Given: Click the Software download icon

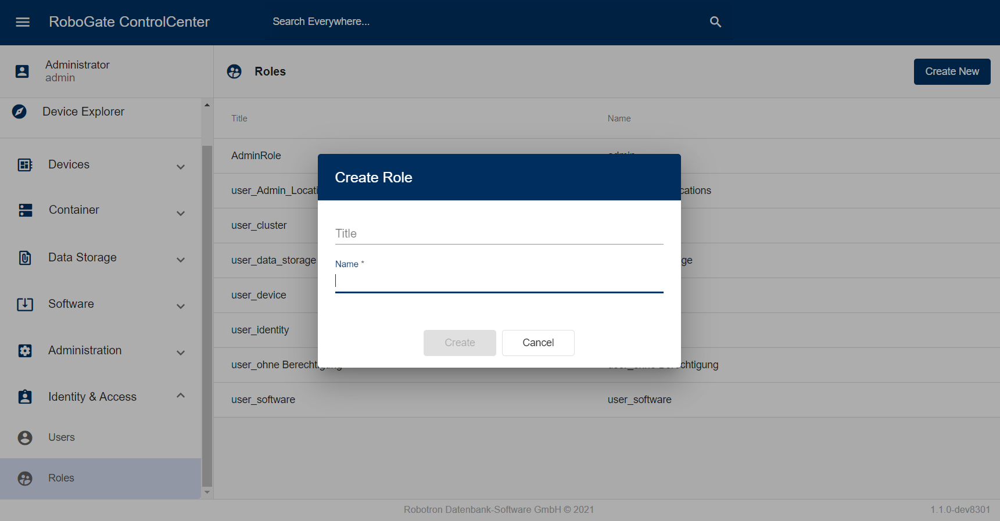Looking at the screenshot, I should 25,304.
